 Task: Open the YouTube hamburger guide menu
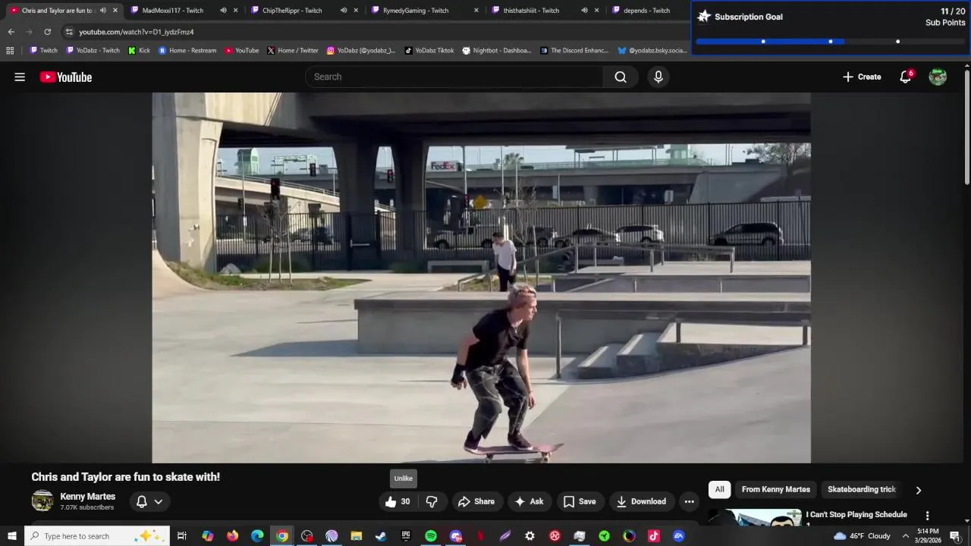[x=20, y=77]
